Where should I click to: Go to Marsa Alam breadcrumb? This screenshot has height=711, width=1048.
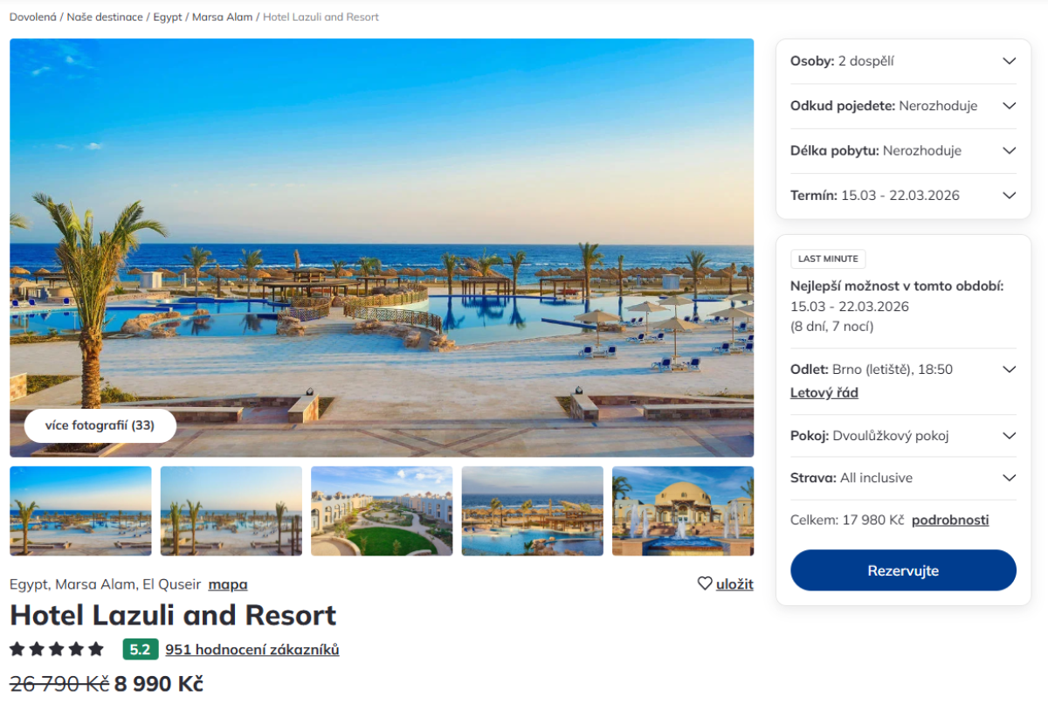click(222, 17)
